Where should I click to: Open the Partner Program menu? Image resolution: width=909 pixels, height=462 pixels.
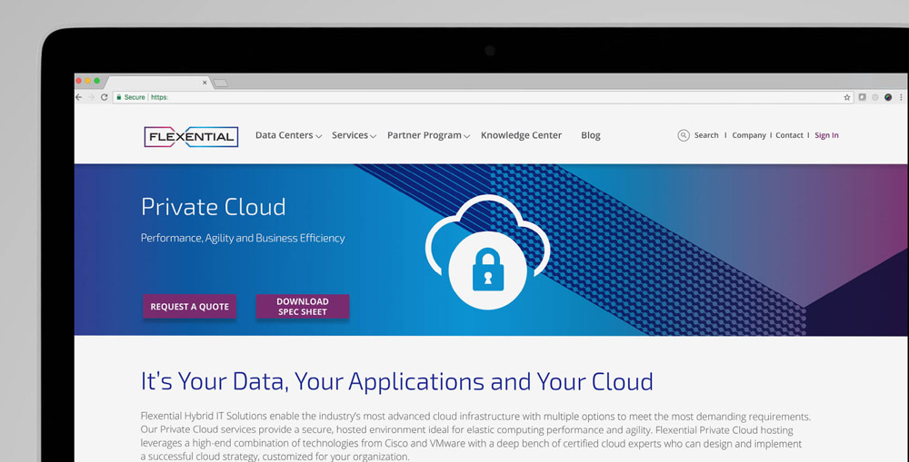tap(425, 135)
